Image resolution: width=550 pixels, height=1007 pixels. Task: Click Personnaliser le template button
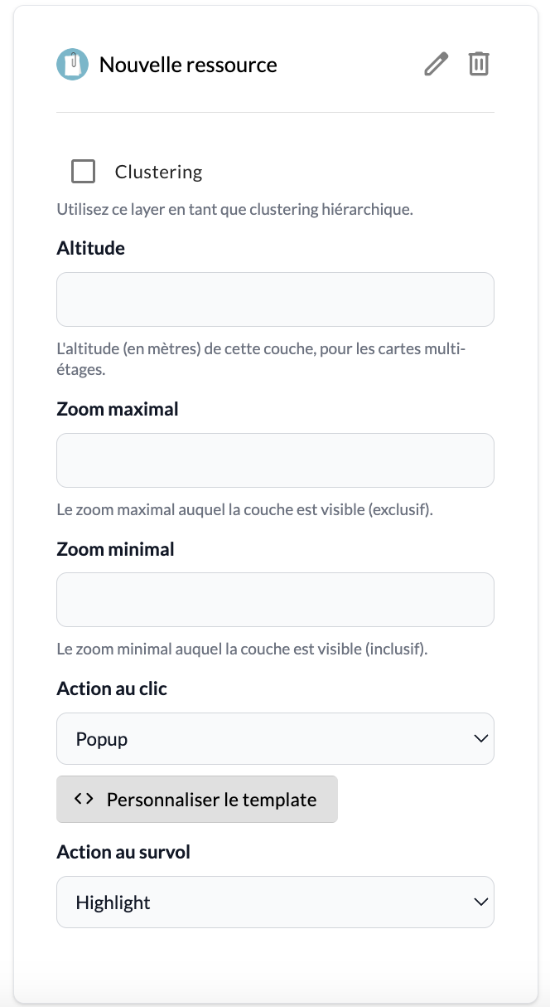(197, 800)
